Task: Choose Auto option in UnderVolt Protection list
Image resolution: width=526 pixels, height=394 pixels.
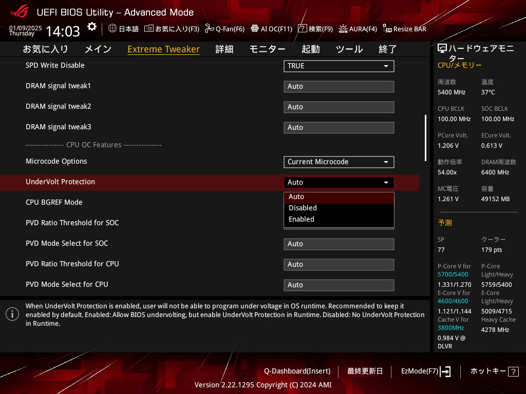Action: (296, 196)
